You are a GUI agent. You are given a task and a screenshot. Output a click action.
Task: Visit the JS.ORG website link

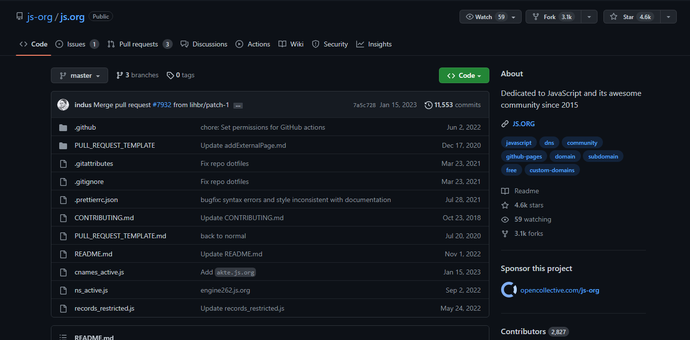[x=524, y=124]
